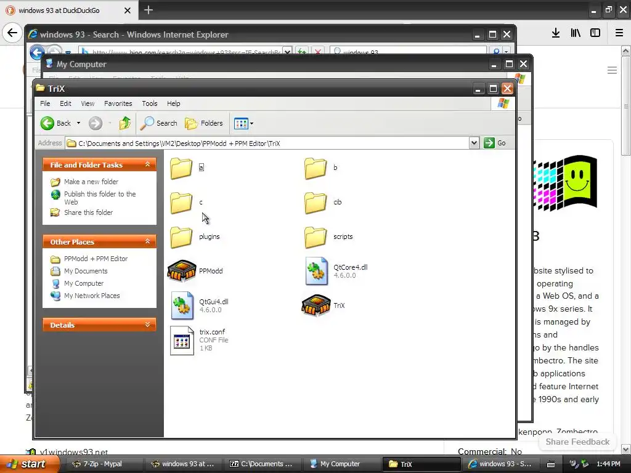The height and width of the screenshot is (473, 631).
Task: Open the cib folder
Action: click(x=315, y=202)
